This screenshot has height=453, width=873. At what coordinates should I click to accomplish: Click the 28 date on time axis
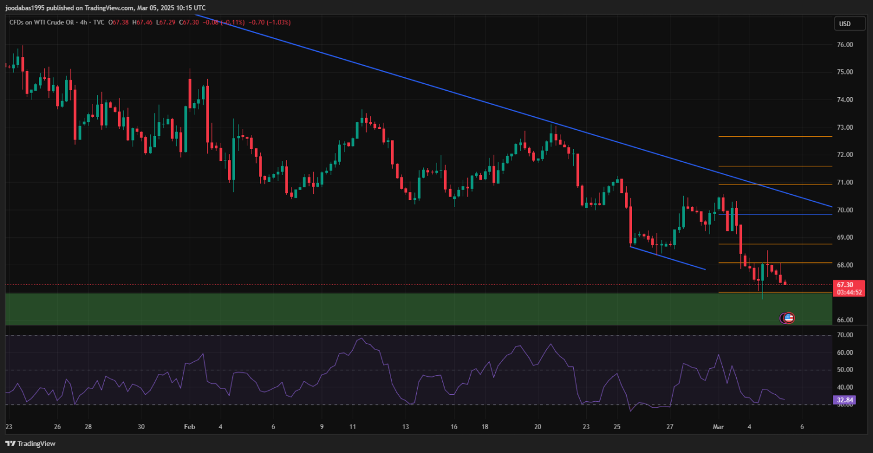pos(88,426)
